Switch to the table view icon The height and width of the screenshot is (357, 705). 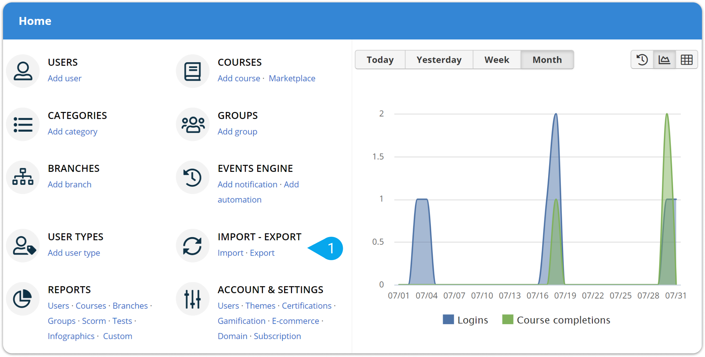[686, 60]
